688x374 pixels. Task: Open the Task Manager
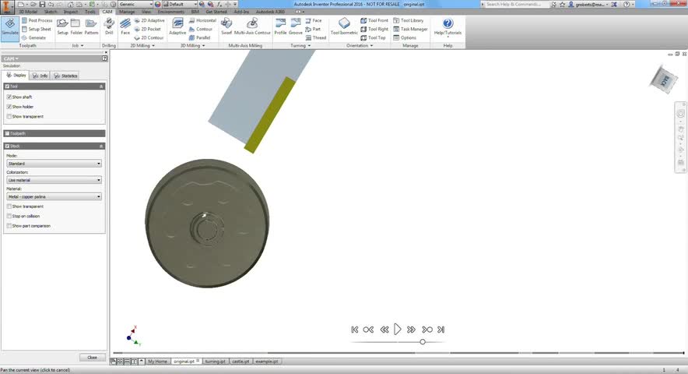tap(410, 29)
